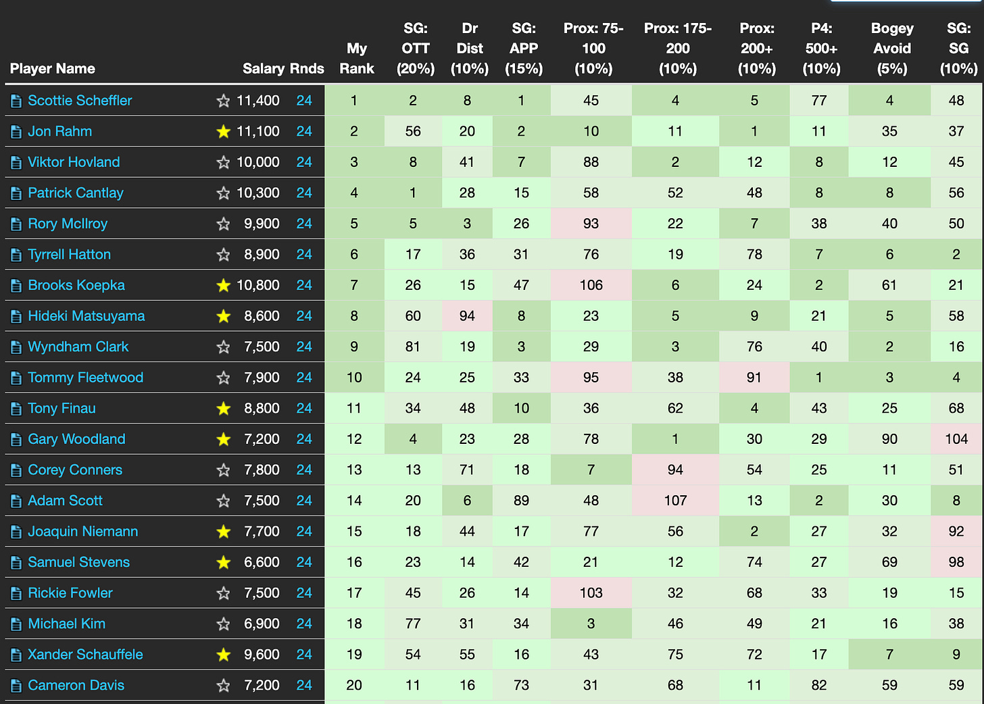Viewport: 984px width, 704px height.
Task: Toggle Xander Schauffele's favorite star
Action: tap(223, 654)
